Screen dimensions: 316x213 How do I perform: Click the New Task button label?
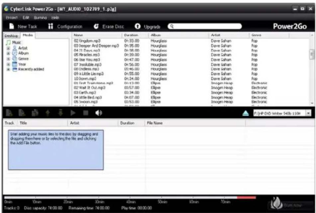(27, 27)
